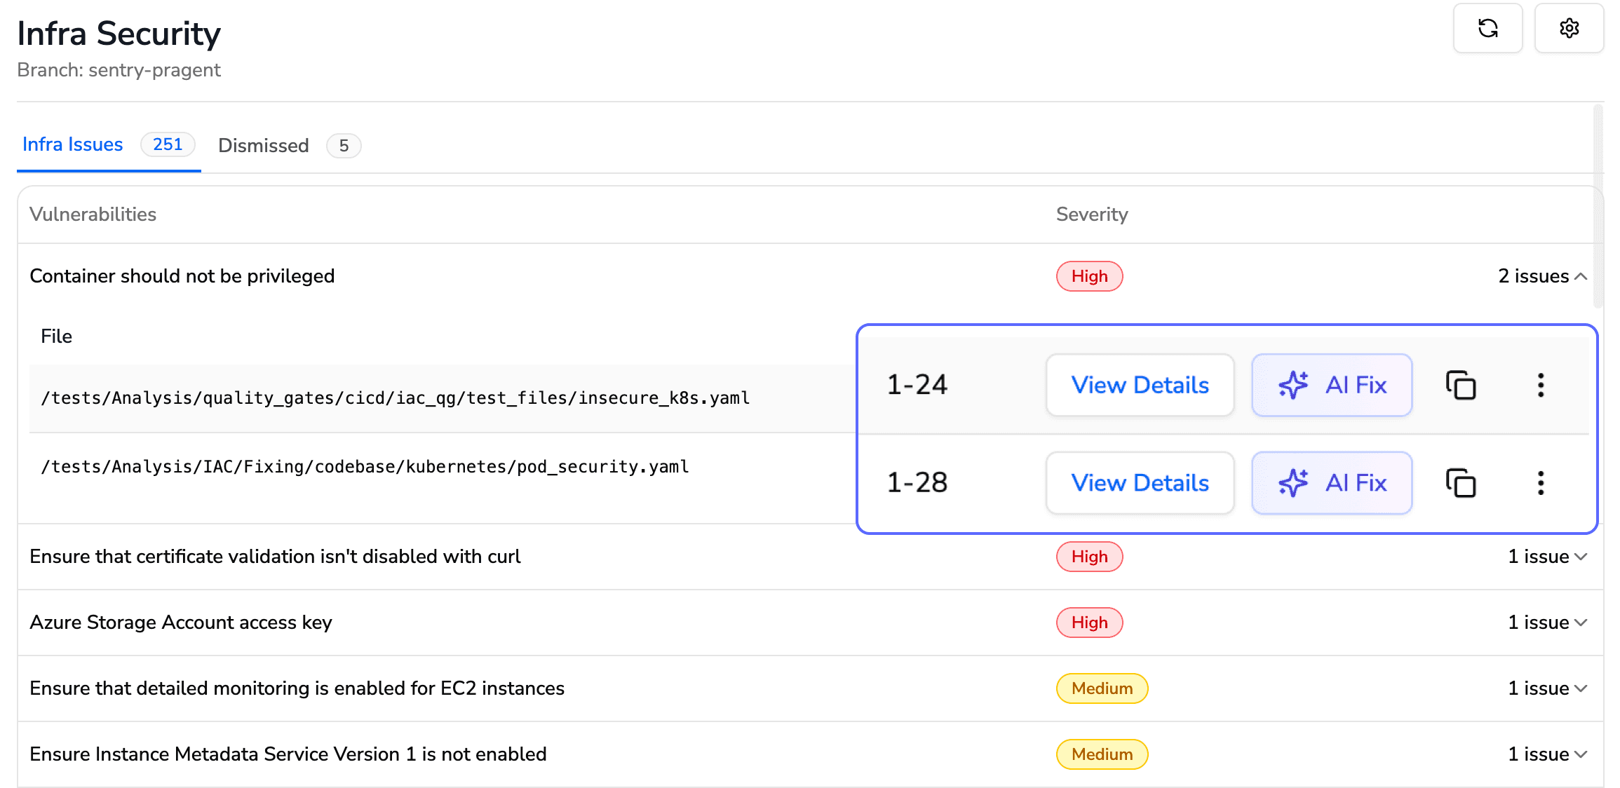Collapse the 'Container should not be privileged' issues

[1543, 276]
